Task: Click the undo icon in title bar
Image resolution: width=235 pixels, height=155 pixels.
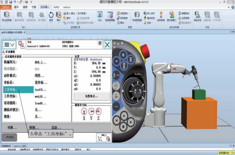Action: click(15, 2)
